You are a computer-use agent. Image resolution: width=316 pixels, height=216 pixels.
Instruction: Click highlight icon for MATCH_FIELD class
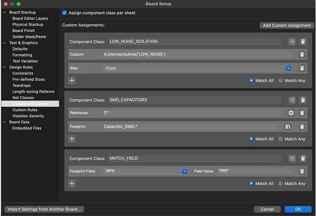tap(292, 159)
